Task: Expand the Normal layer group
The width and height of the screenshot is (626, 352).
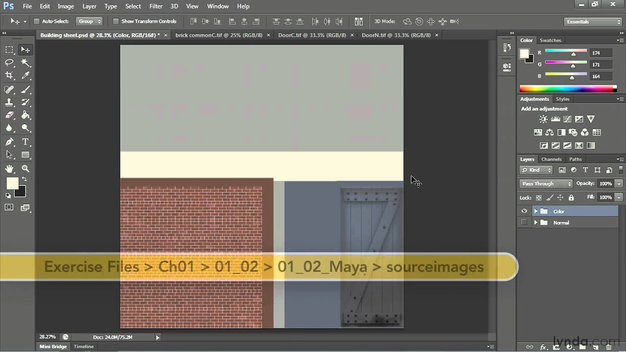Action: pos(536,223)
